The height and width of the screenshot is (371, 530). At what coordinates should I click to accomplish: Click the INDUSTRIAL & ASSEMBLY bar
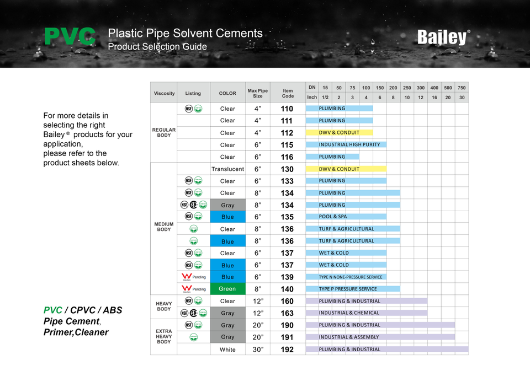tap(380, 337)
